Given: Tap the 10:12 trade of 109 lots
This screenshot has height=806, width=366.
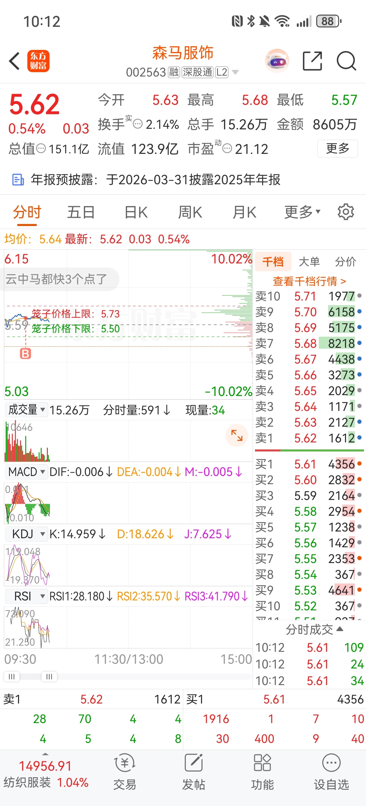Looking at the screenshot, I should coord(309,647).
